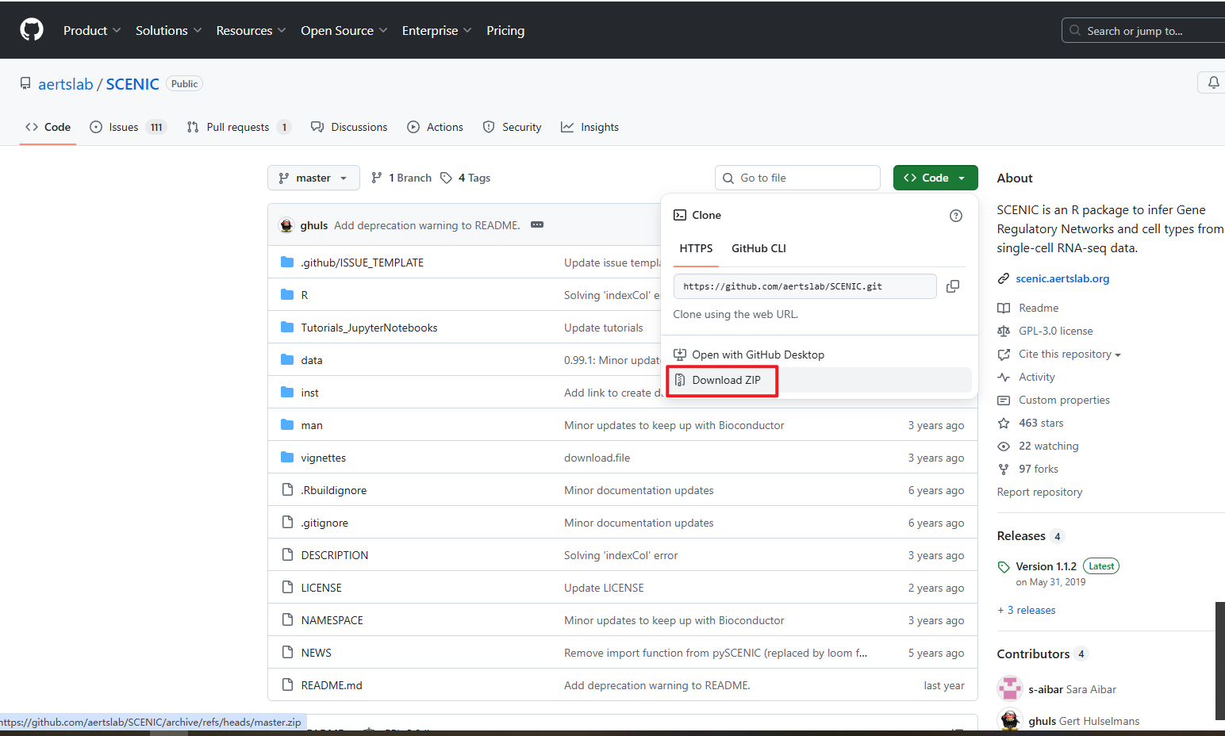Click the GPL-3.0 license scale icon
The image size is (1225, 736).
pyautogui.click(x=1004, y=331)
